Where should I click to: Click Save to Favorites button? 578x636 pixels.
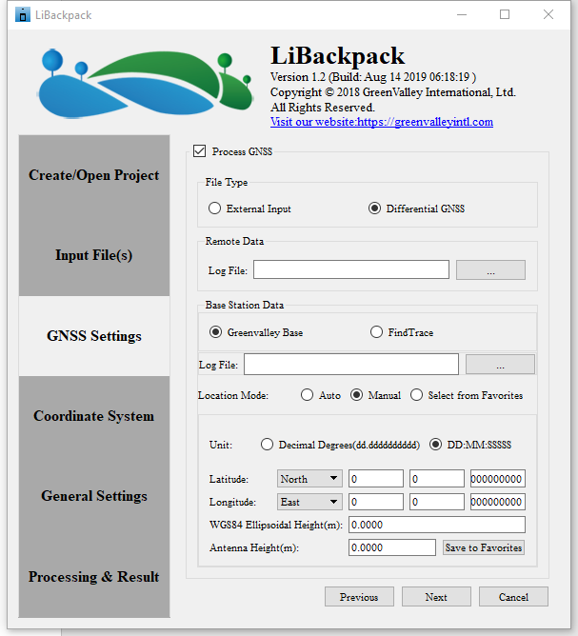(x=484, y=547)
